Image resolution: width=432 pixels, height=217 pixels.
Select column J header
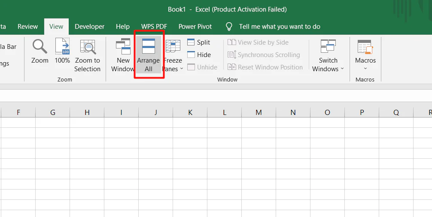click(x=155, y=112)
